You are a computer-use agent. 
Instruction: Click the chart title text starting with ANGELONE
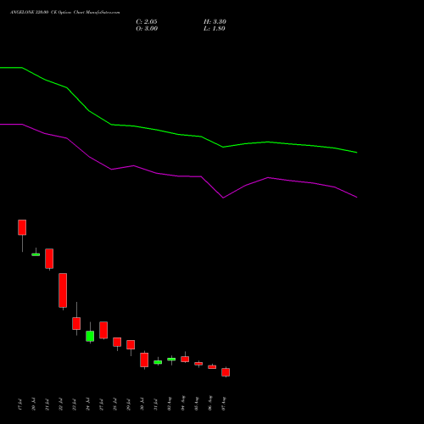65,13
